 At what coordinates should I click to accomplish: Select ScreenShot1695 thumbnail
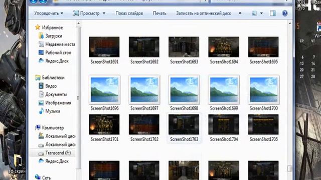[263, 47]
